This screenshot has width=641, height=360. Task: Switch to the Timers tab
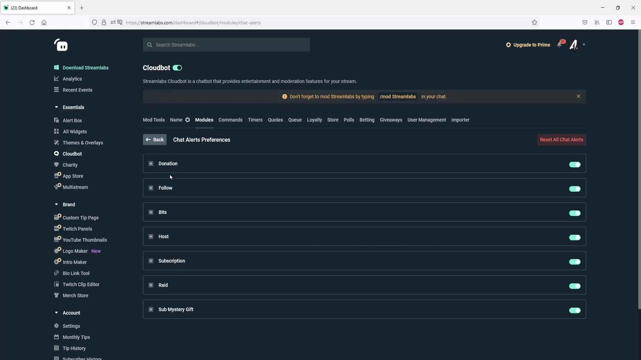pyautogui.click(x=255, y=120)
